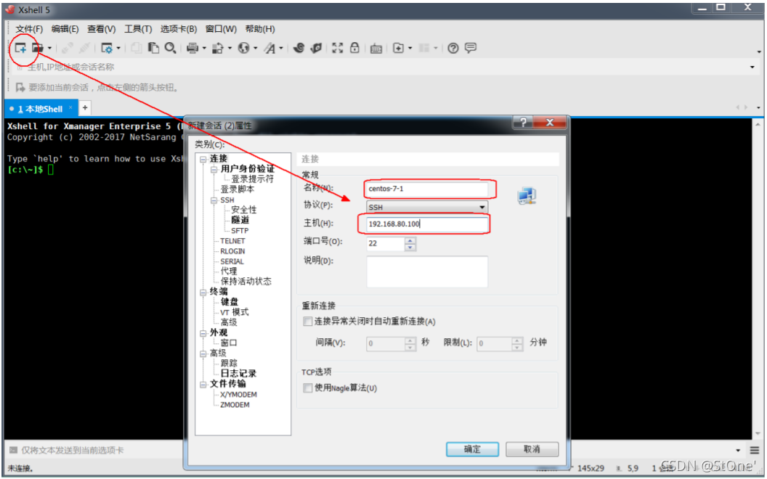The image size is (767, 479).
Task: Collapse the SSH tree node
Action: coord(214,200)
